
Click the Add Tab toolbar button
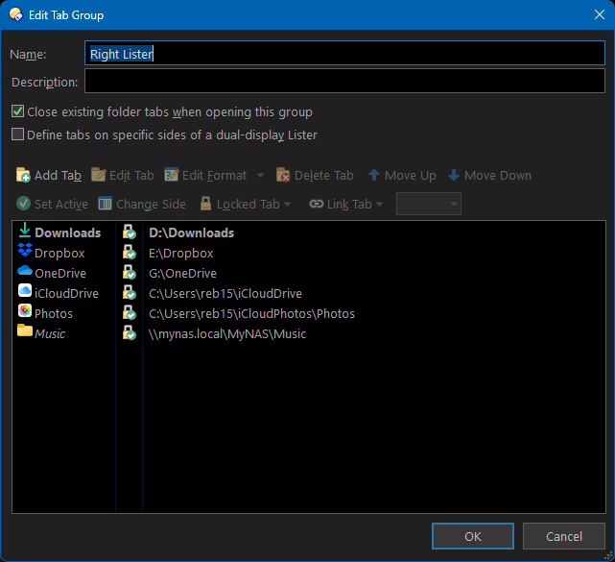coord(49,175)
